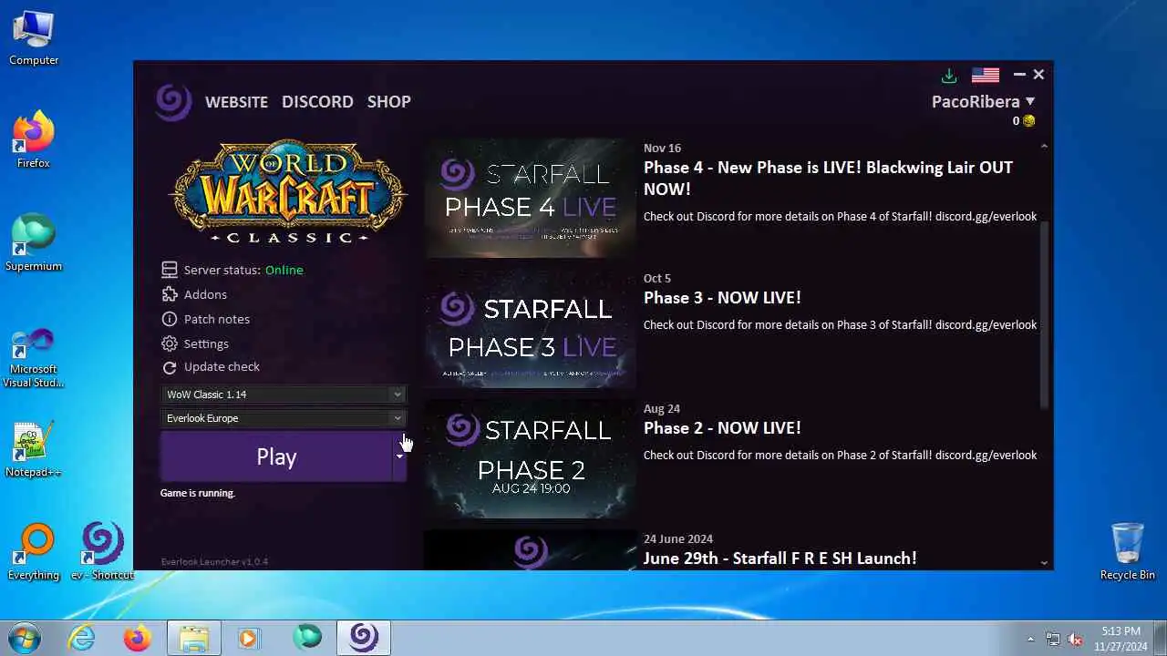Select the Supermium desktop shortcut
This screenshot has width=1167, height=656.
(34, 243)
